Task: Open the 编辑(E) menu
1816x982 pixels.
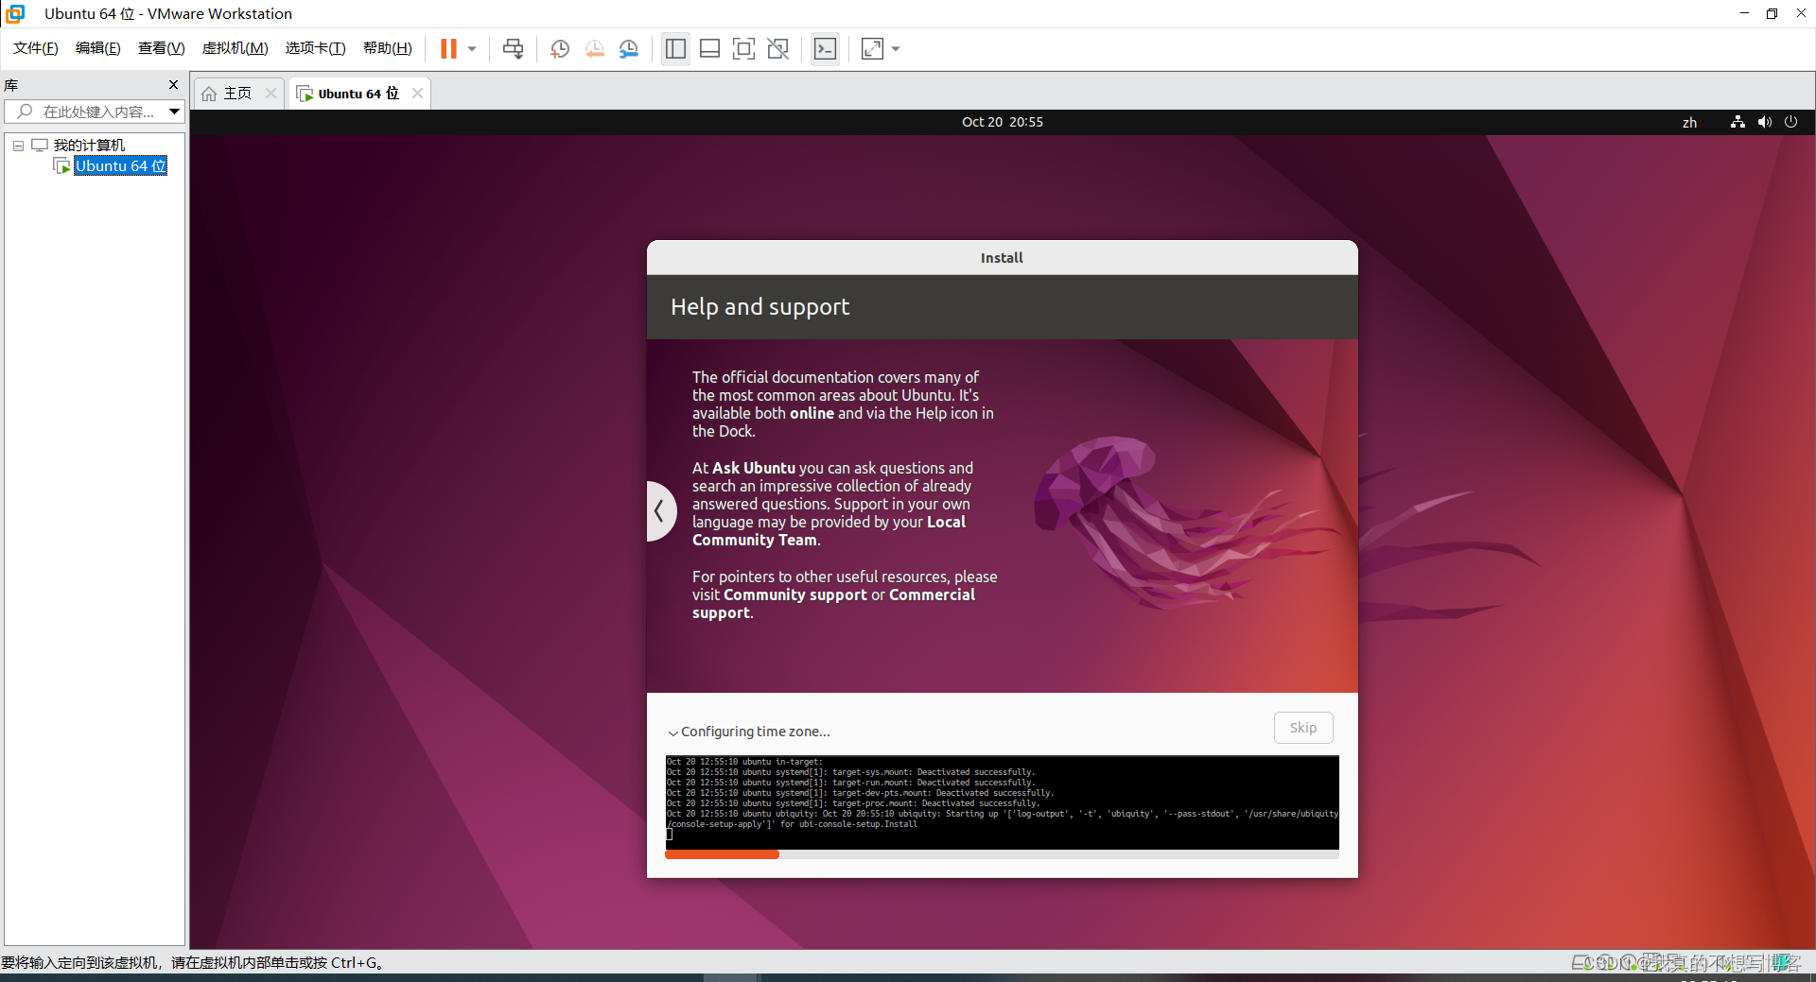Action: coord(98,48)
